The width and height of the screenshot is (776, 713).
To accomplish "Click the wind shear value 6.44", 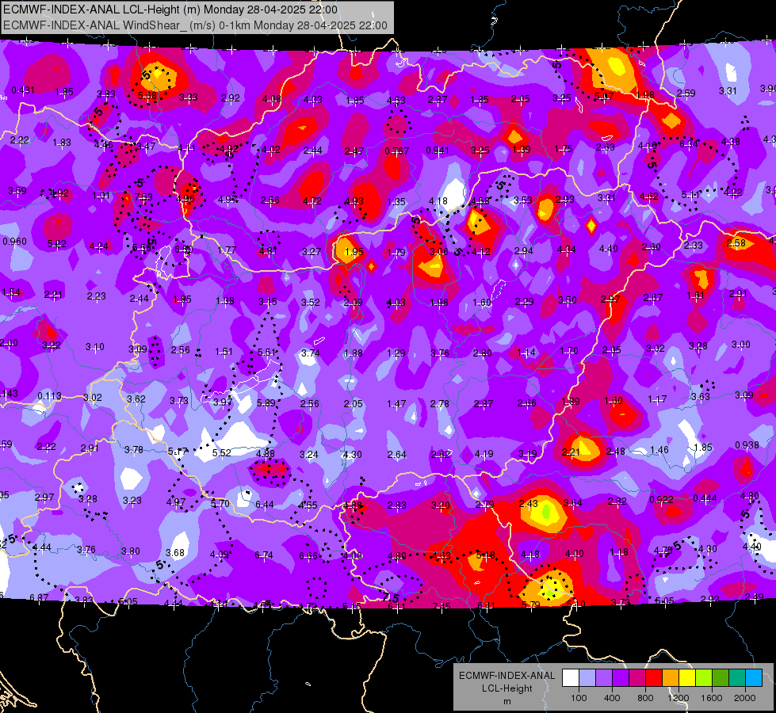I will click(x=264, y=504).
